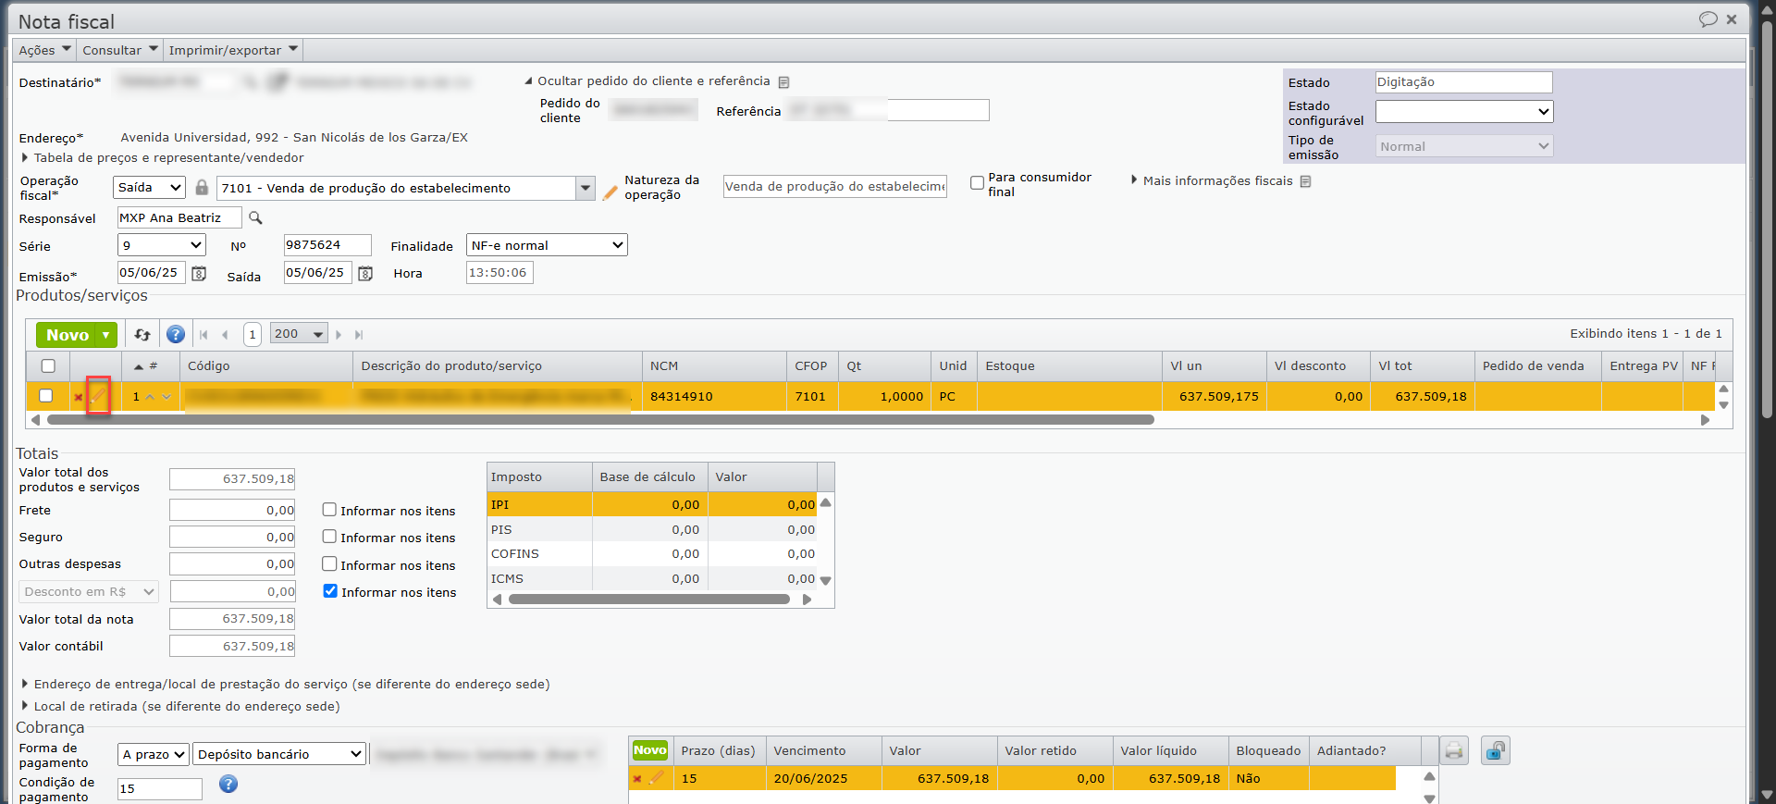Open the Série dropdown

(x=161, y=245)
